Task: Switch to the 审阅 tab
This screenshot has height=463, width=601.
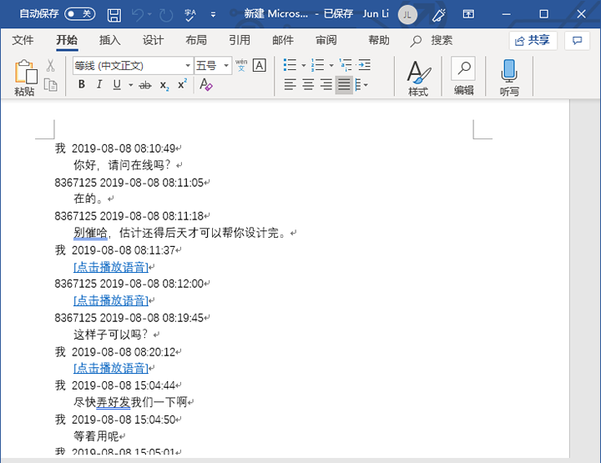Action: click(x=326, y=40)
